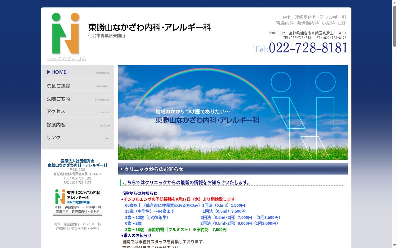
Task: Go to アクセス access page
Action: (x=78, y=111)
